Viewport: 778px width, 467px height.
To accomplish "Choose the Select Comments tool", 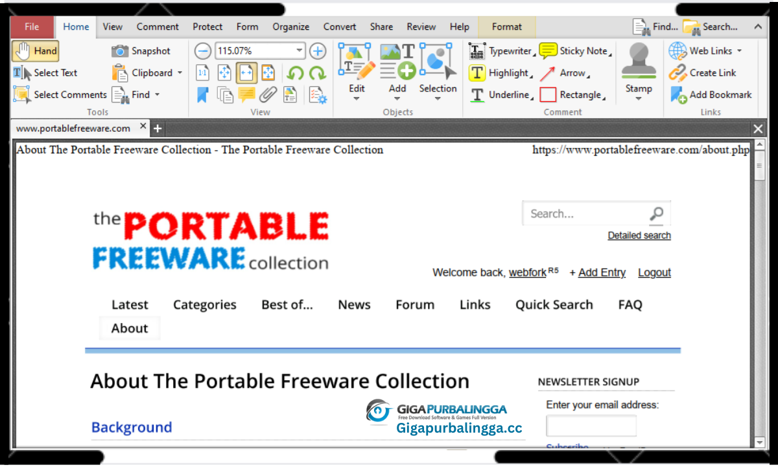I will (x=60, y=95).
